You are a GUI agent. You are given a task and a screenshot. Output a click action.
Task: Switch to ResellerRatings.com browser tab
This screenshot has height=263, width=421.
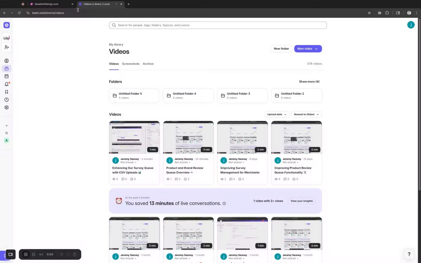tap(52, 4)
